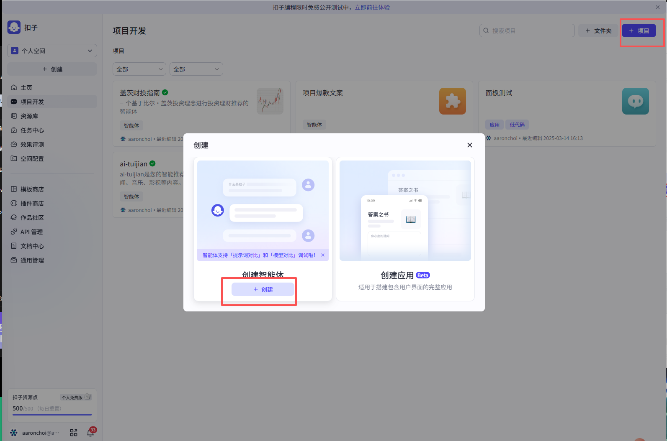Click the 扣子资源点 progress bar

click(x=52, y=415)
